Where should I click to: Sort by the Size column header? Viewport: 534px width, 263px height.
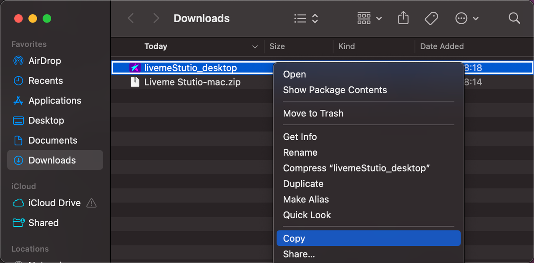(x=277, y=46)
